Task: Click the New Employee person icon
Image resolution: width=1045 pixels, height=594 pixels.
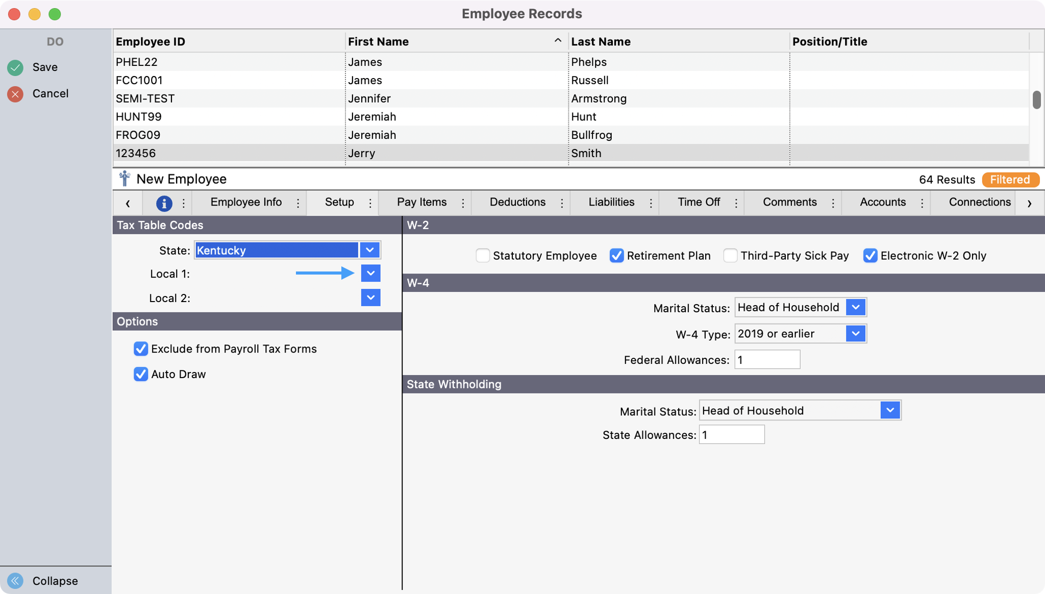Action: coord(125,179)
